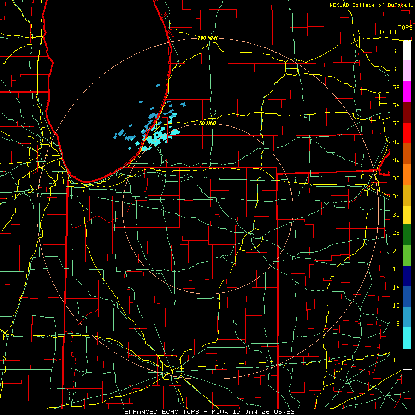Click the gold legend swatch
This screenshot has height=415, width=415.
point(407,195)
